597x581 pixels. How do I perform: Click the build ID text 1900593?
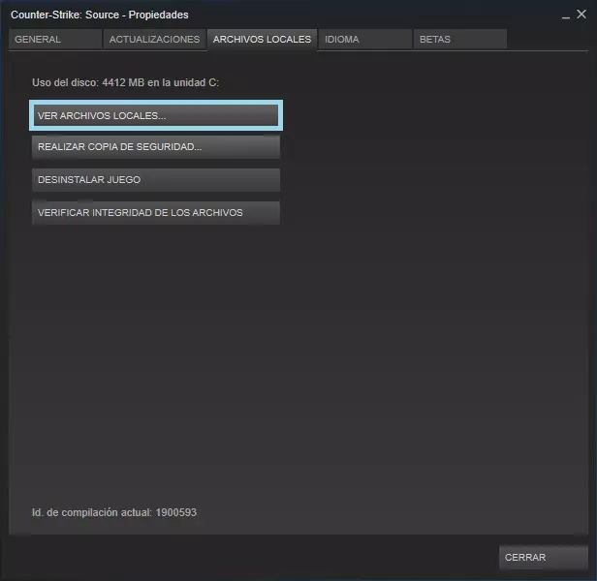176,512
